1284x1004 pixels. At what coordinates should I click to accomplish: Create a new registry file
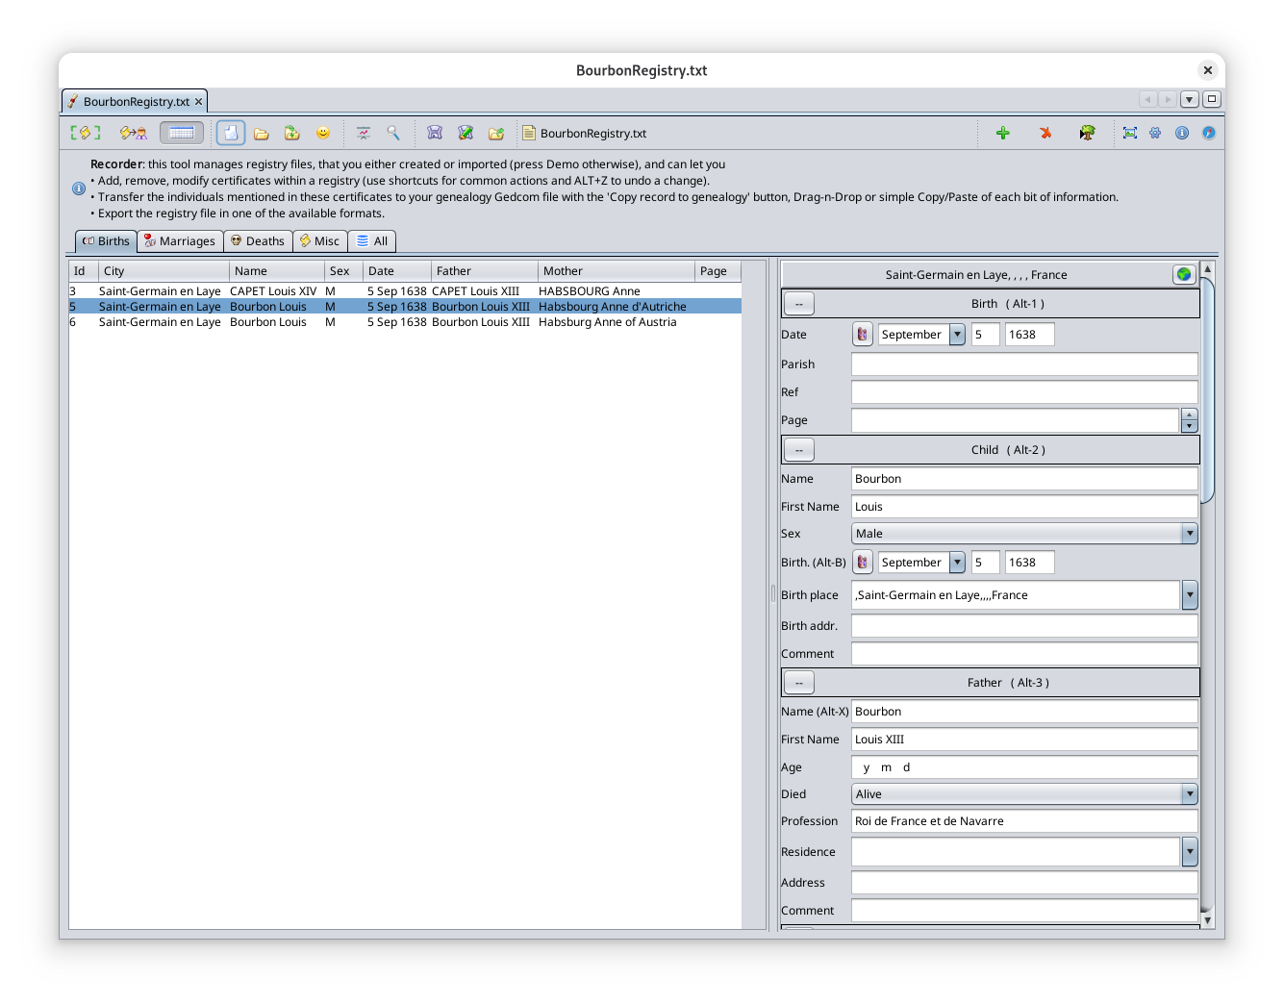coord(231,133)
